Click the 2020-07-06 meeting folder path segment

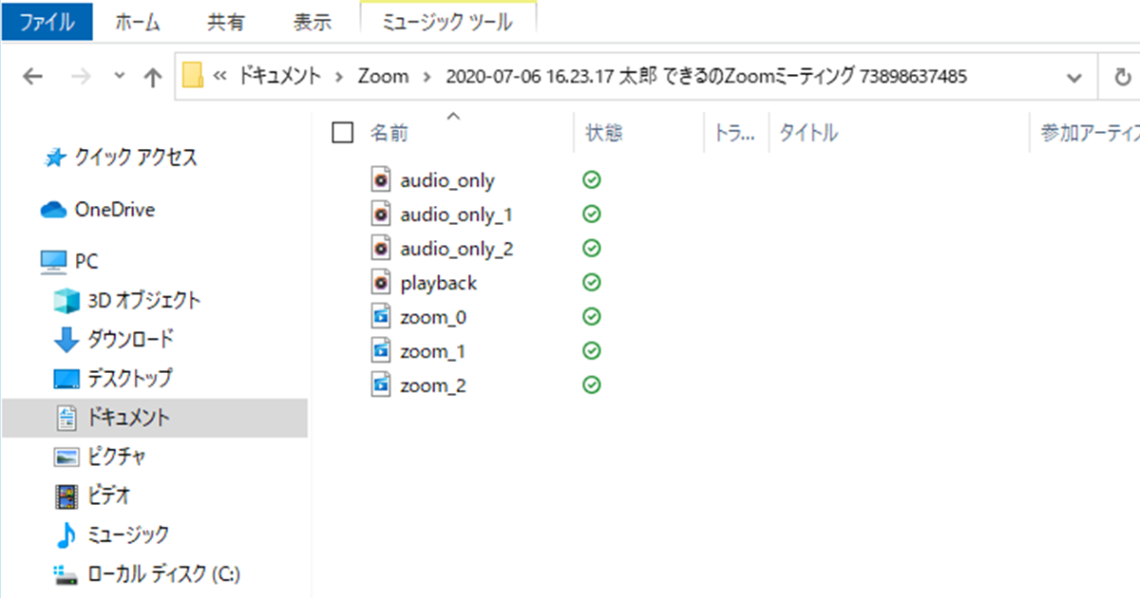[x=706, y=77]
